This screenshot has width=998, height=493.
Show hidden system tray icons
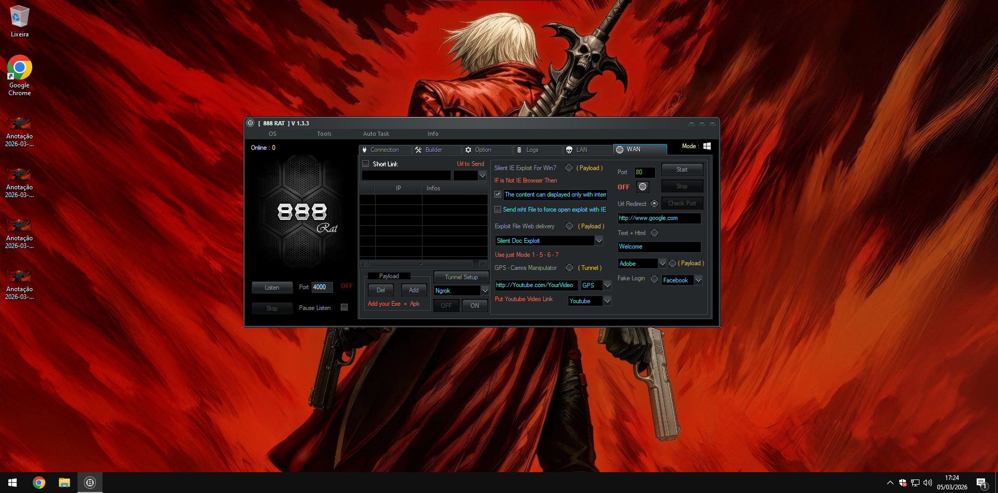[x=890, y=483]
